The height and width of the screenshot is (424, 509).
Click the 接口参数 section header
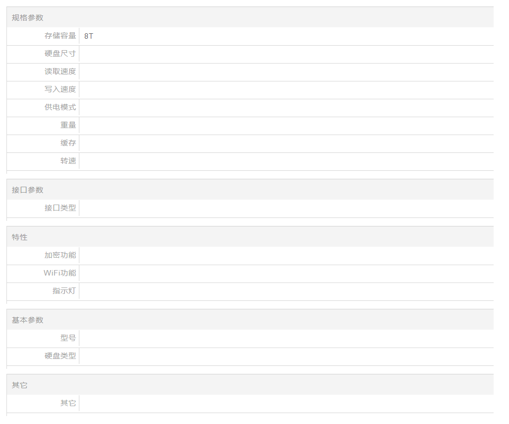click(28, 190)
